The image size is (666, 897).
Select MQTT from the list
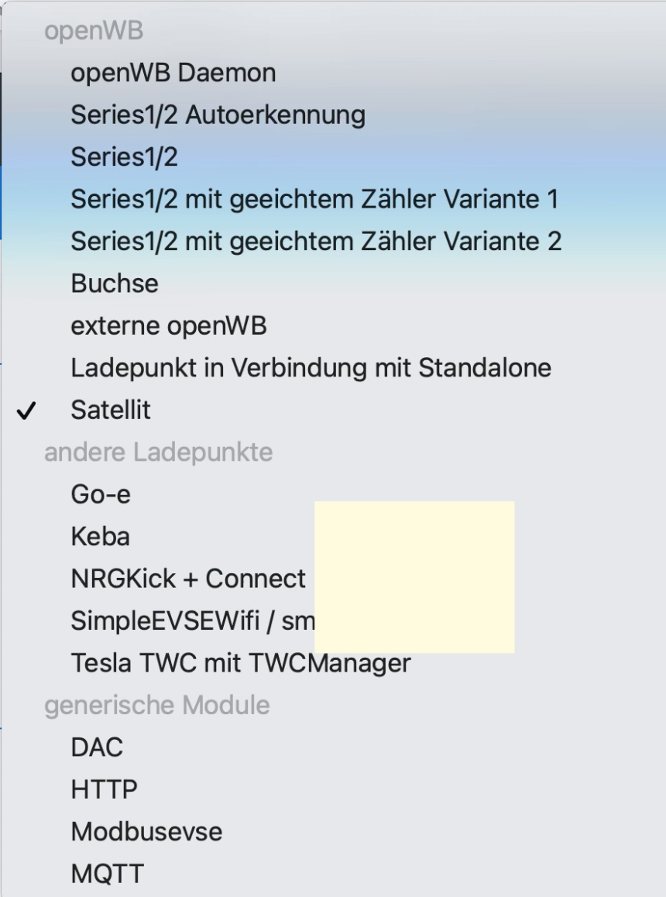click(107, 874)
